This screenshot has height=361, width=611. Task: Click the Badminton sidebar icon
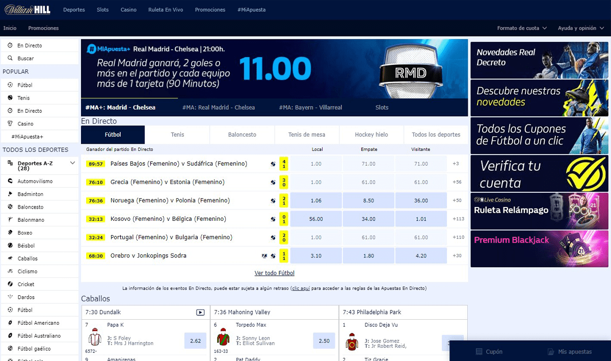click(10, 194)
